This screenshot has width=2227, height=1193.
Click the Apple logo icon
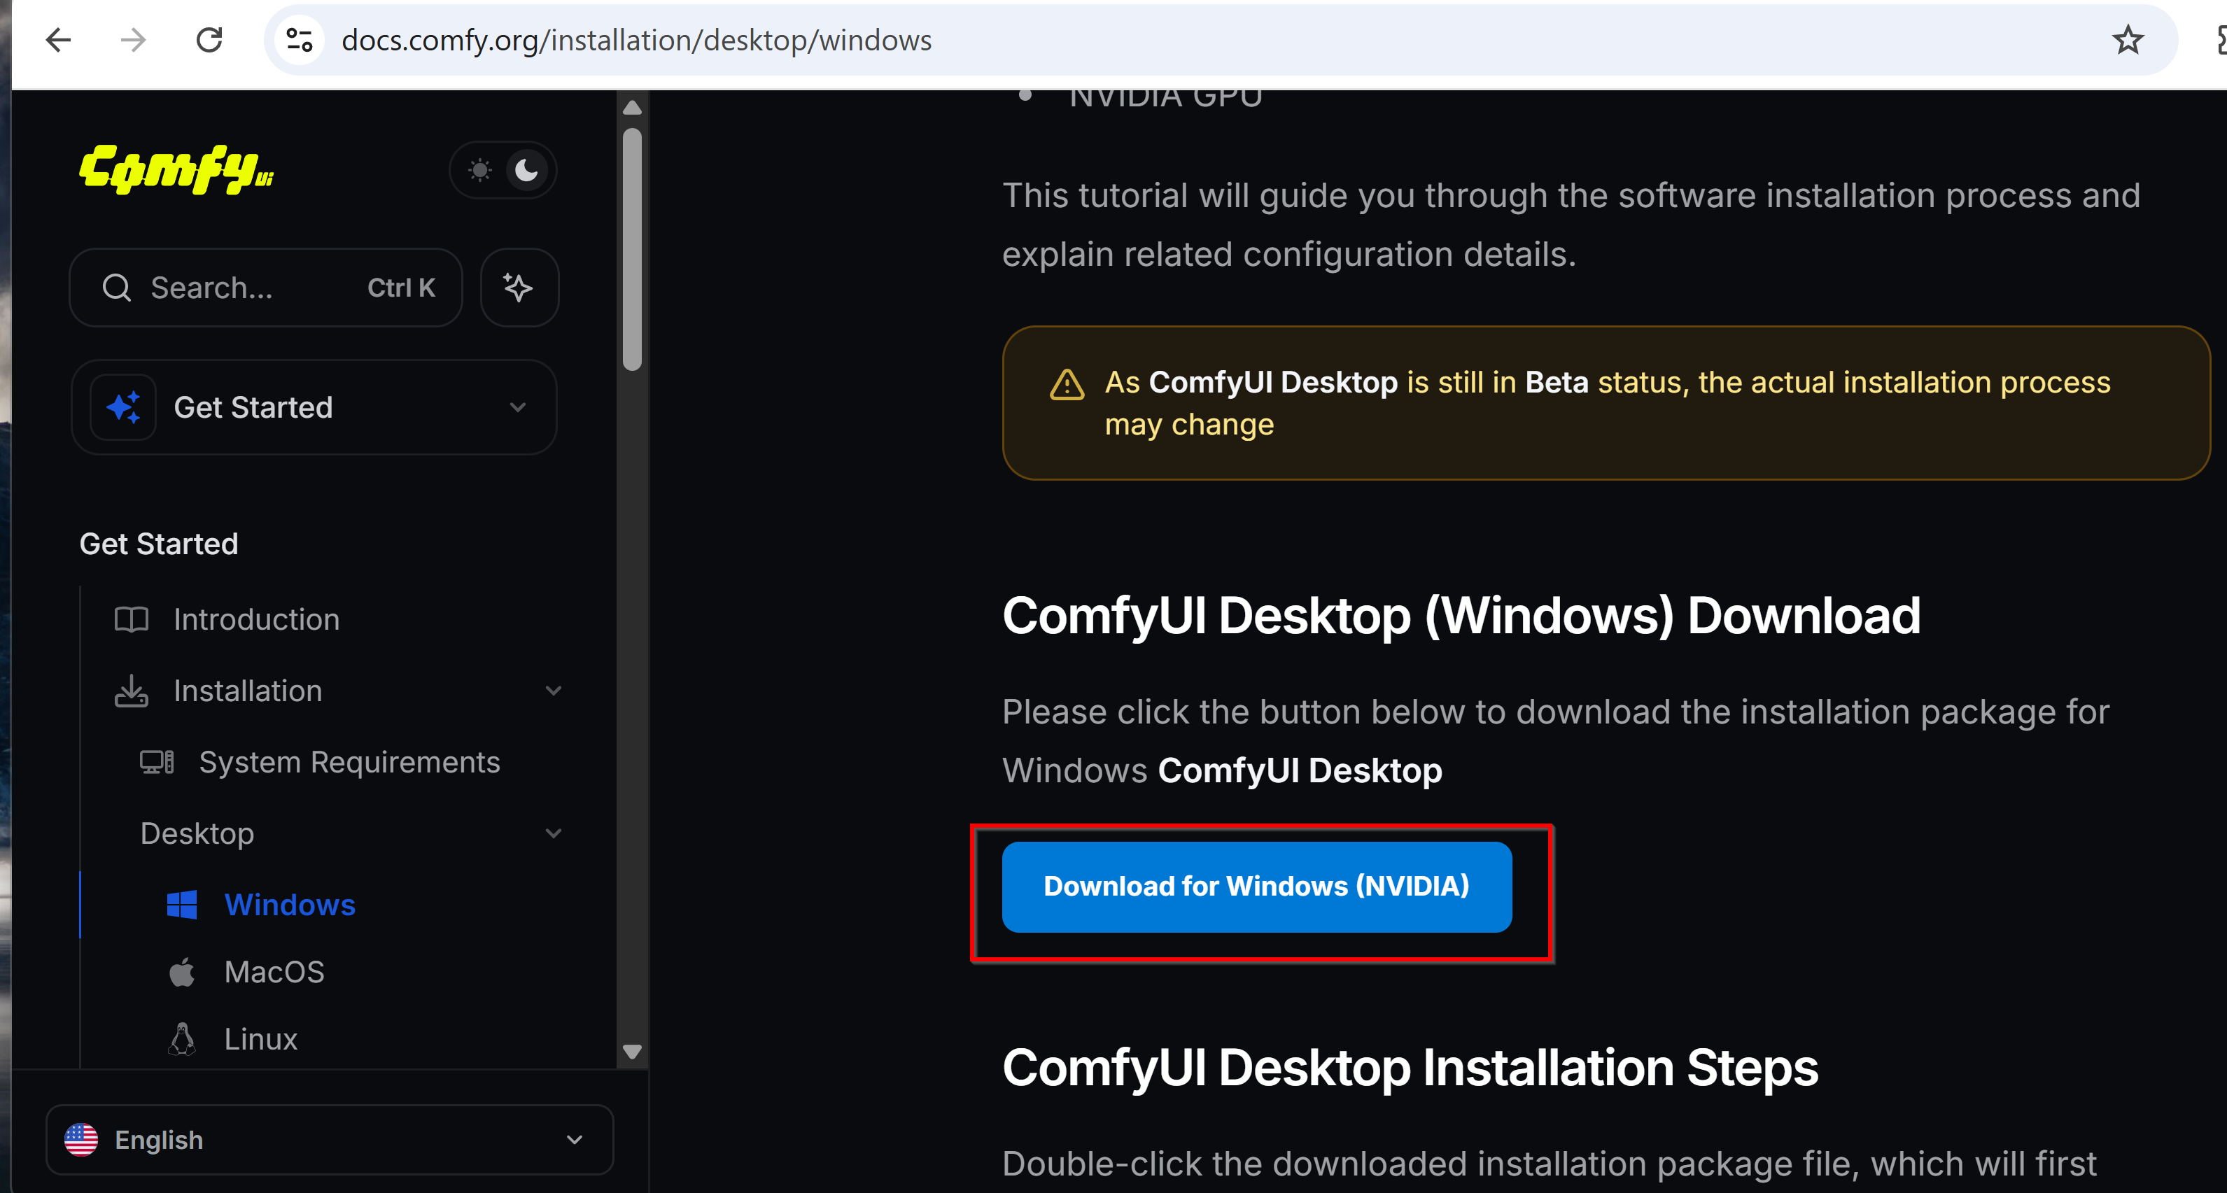click(181, 972)
